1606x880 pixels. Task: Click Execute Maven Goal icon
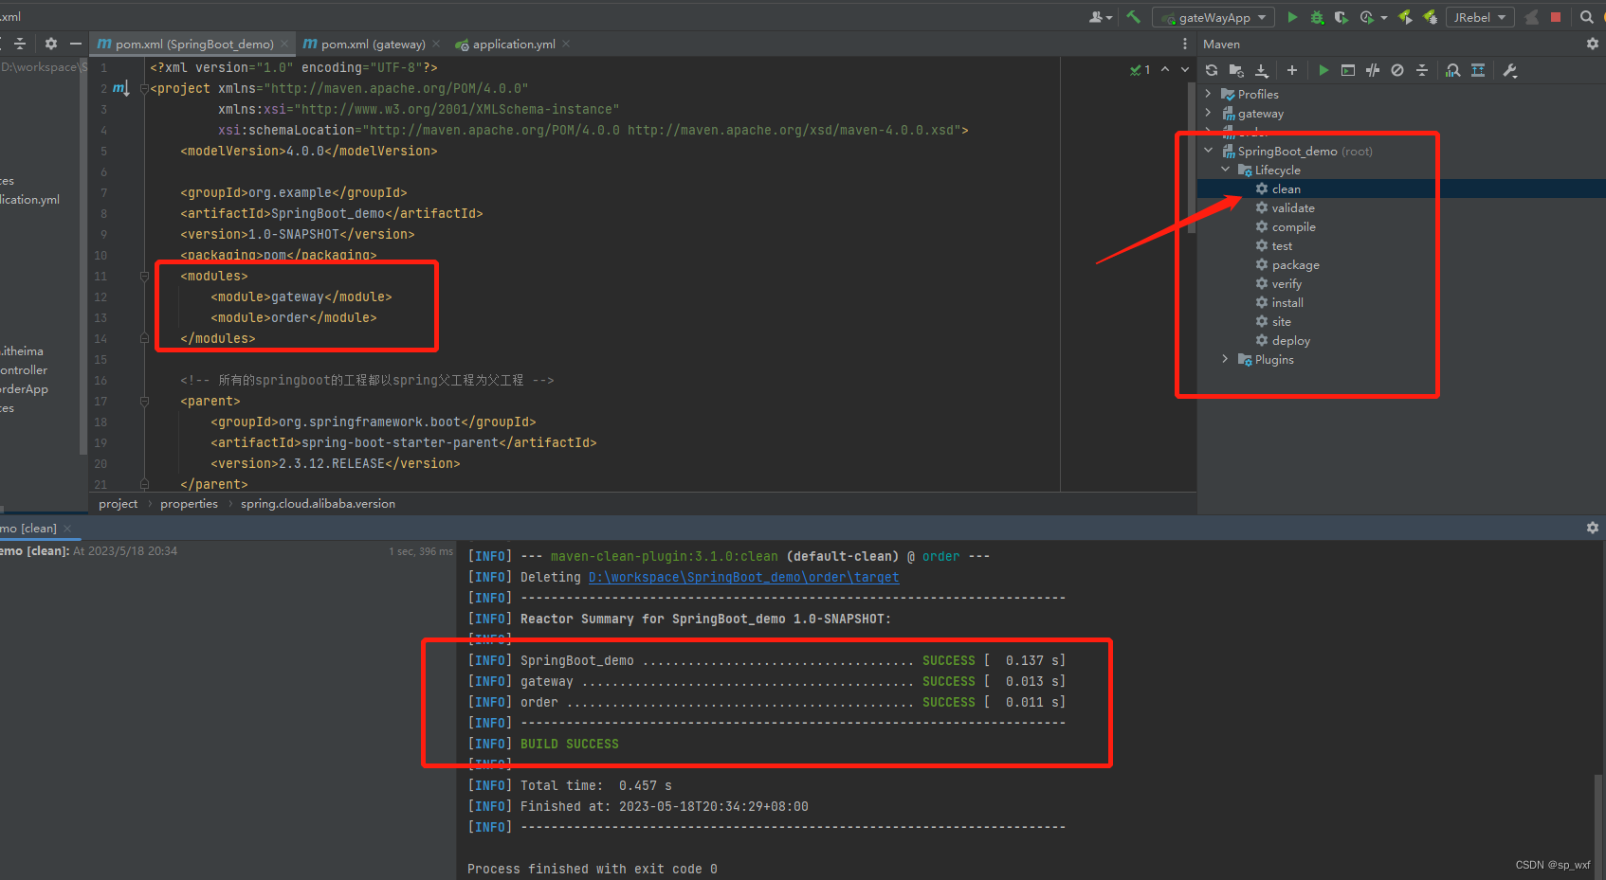click(x=1348, y=70)
